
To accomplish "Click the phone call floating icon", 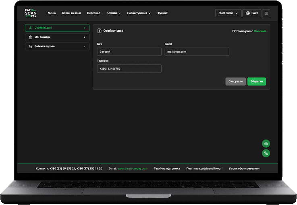I will coord(266,153).
